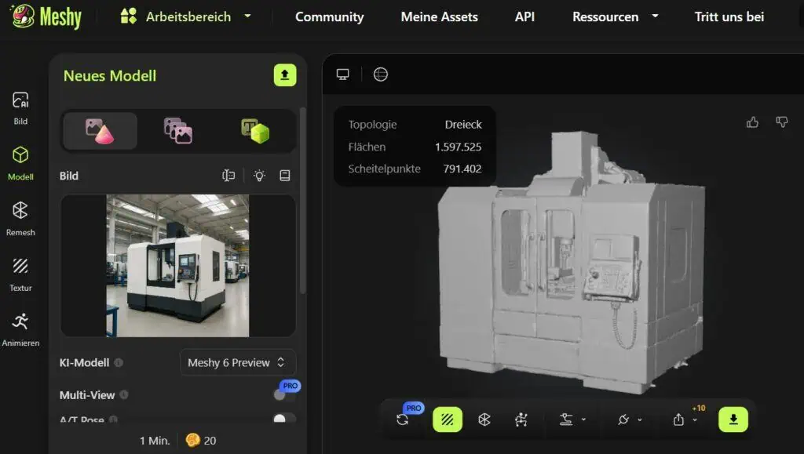Click the lightbulb tips icon above the image panel
Viewport: 804px width, 454px height.
coord(260,176)
